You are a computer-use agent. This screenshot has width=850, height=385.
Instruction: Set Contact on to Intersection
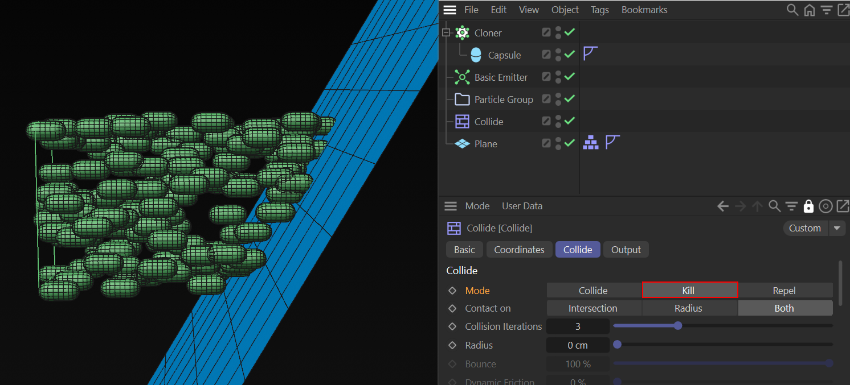point(593,308)
